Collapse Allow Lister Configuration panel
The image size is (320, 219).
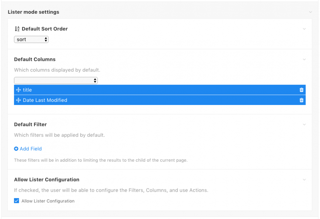point(304,180)
